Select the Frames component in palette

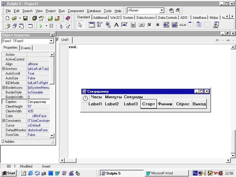click(92, 25)
